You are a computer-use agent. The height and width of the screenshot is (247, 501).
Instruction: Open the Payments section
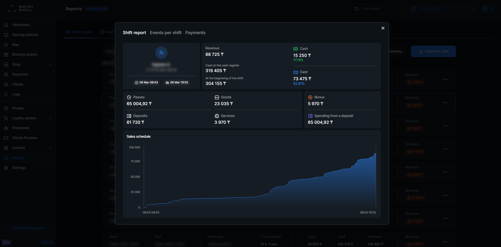click(x=20, y=74)
